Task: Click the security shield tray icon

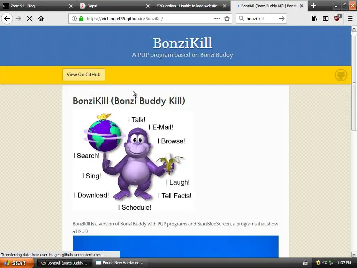Action: [318, 263]
